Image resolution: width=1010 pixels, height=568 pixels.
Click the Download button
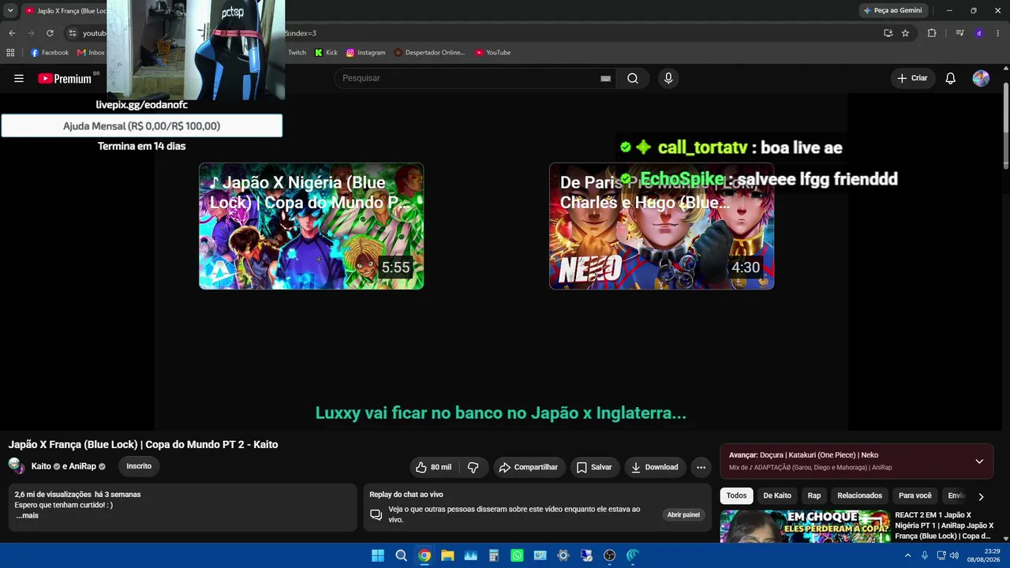click(654, 467)
